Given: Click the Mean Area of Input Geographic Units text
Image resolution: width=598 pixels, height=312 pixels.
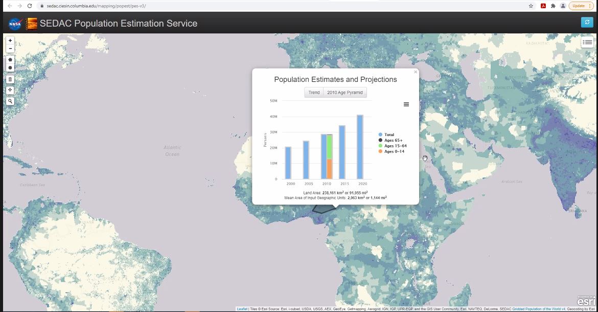Looking at the screenshot, I should [x=335, y=197].
